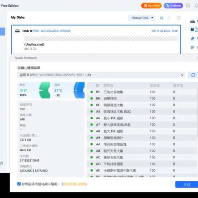Viewport: 198px width, 198px height.
Task: Open the feedback note icon beside Activate
Action: pyautogui.click(x=188, y=6)
